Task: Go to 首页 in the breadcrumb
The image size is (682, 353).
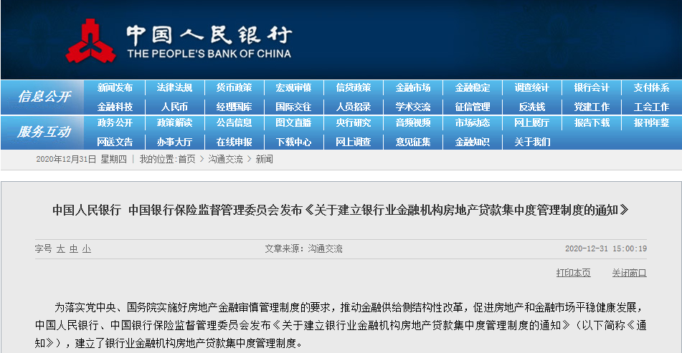Action: pos(186,160)
